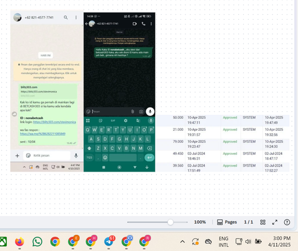This screenshot has width=298, height=251.
Task: Open the Pages panel
Action: coord(227,222)
